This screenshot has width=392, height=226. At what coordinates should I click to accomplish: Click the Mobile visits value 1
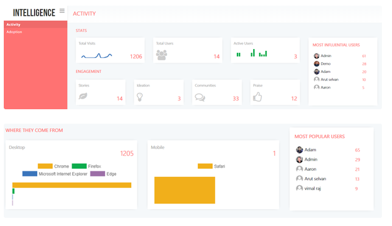click(x=275, y=153)
